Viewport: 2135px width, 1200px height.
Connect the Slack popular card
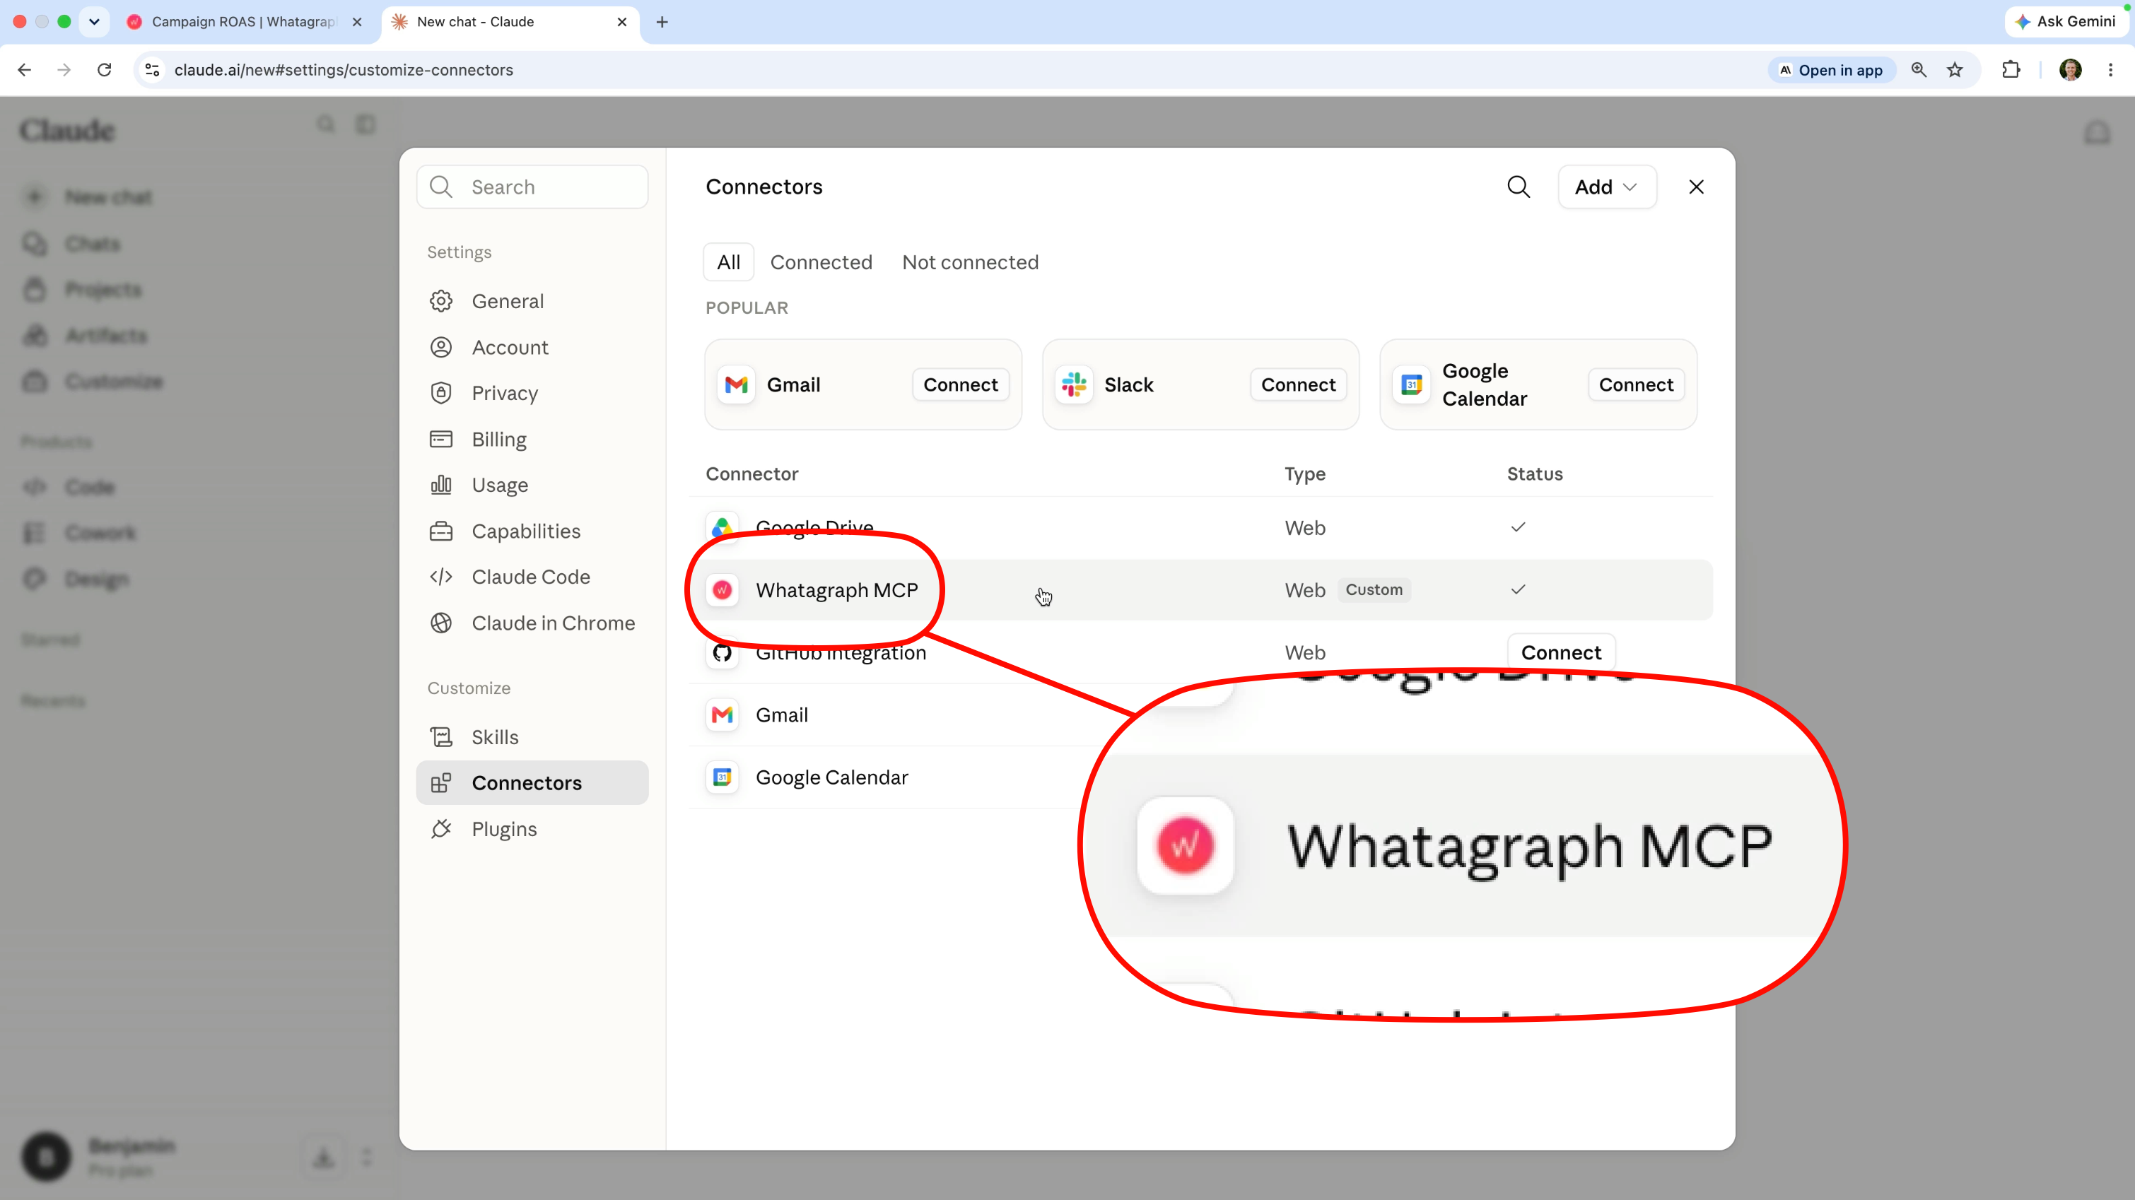point(1298,384)
